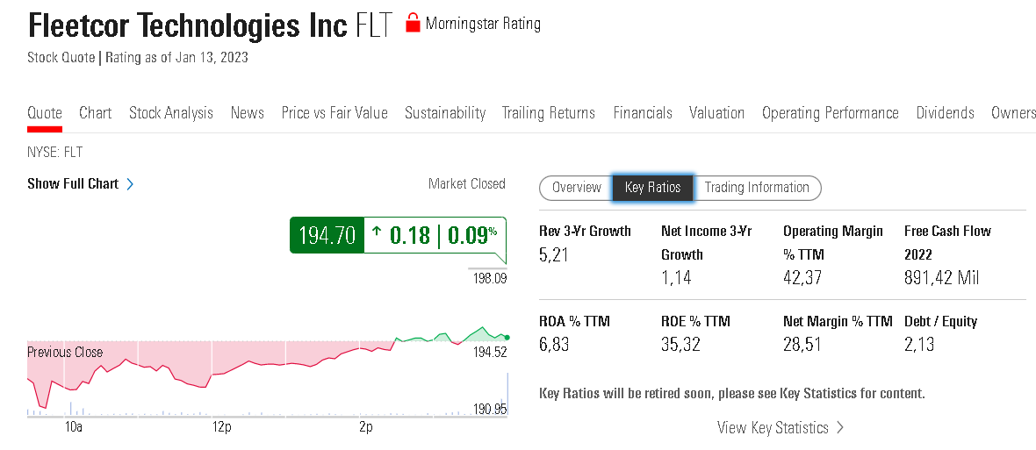Click ROA % TTM value 6,83
The width and height of the screenshot is (1036, 450).
click(x=554, y=345)
